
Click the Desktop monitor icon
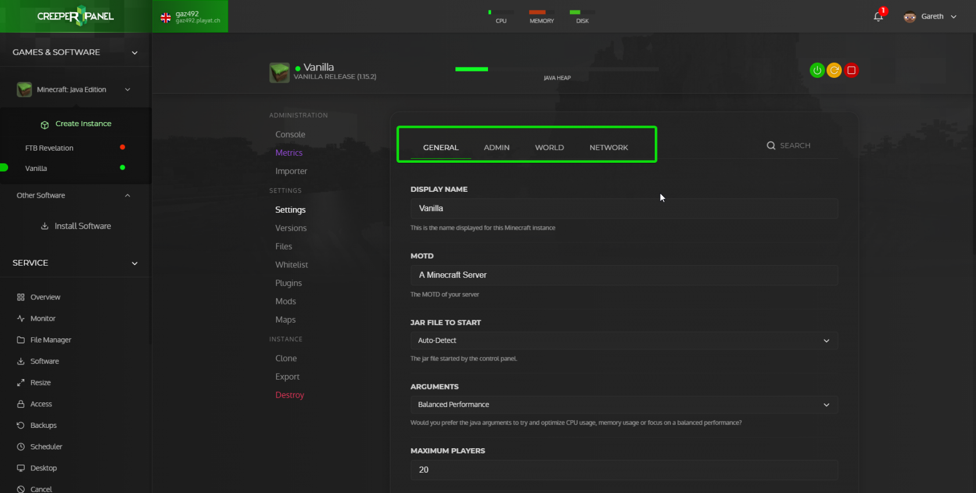(x=21, y=468)
